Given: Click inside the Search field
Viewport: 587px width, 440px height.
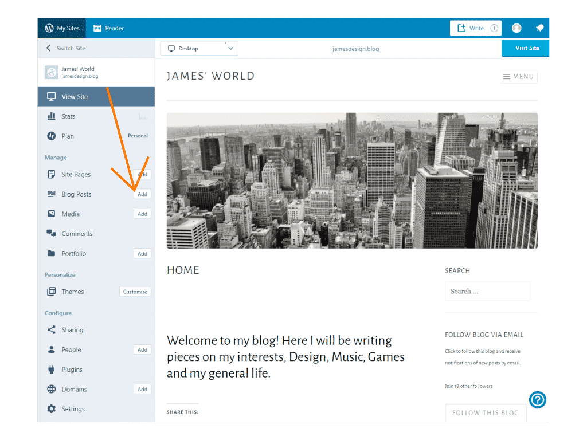Looking at the screenshot, I should 487,291.
